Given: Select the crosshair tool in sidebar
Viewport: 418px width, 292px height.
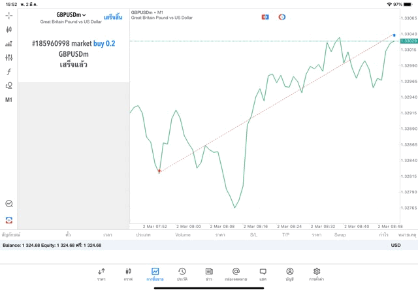Looking at the screenshot, I should click(x=8, y=16).
